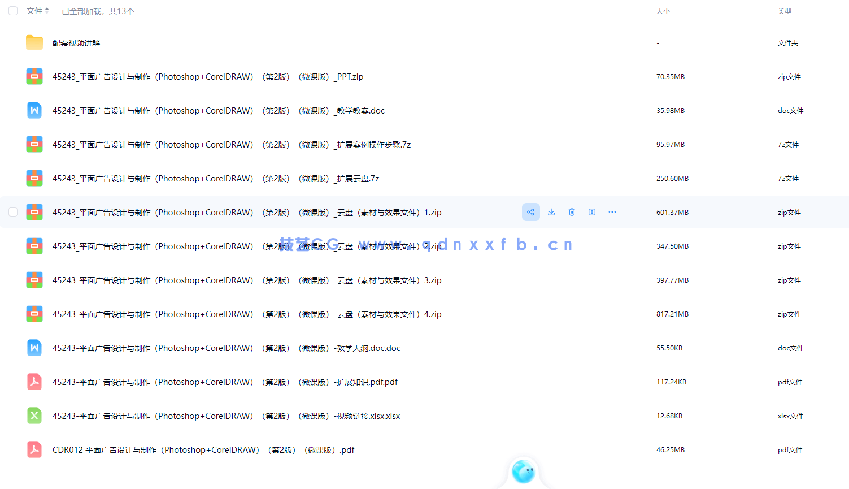
Task: Open the CDR012 平面广告设计与制作 pdf
Action: (203, 450)
